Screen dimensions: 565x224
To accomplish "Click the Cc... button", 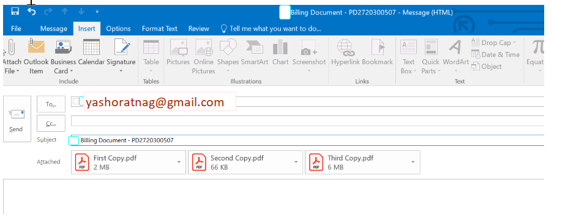I will [51, 123].
